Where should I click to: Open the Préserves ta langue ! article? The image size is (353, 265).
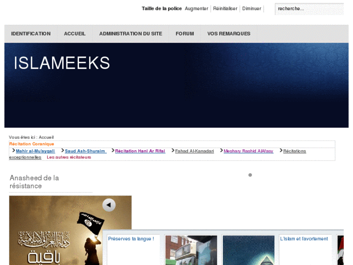pyautogui.click(x=131, y=239)
